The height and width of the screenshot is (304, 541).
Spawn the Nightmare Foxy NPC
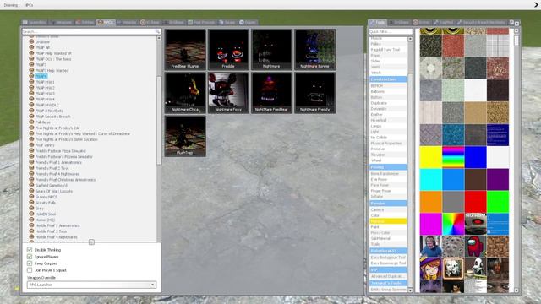(x=228, y=93)
